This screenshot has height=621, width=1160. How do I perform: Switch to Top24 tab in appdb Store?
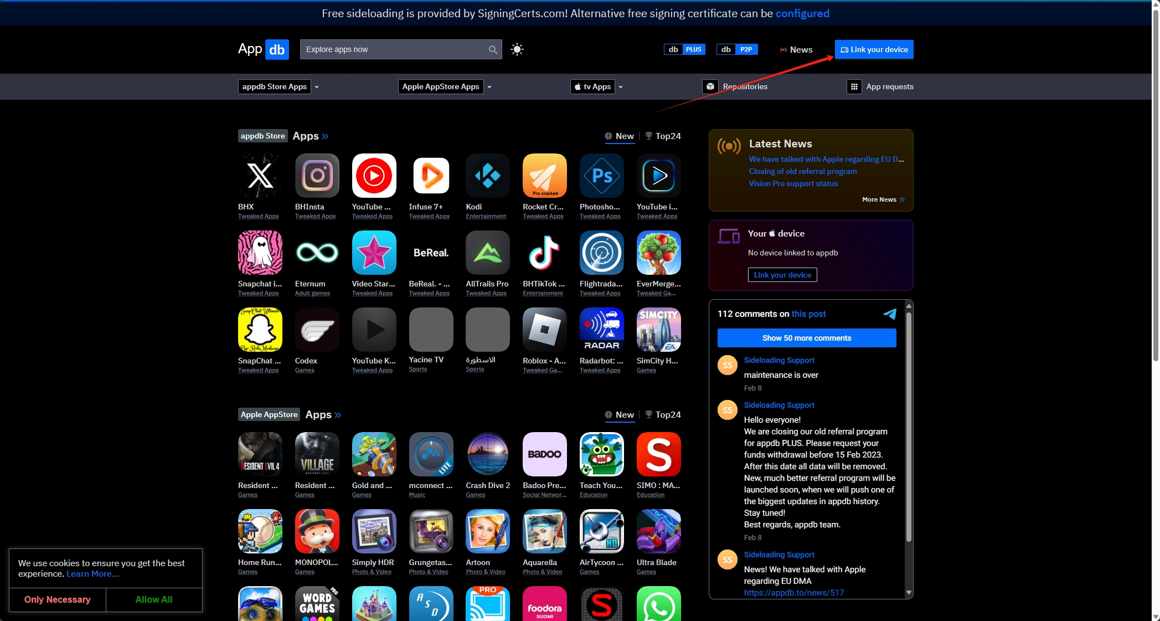point(663,136)
